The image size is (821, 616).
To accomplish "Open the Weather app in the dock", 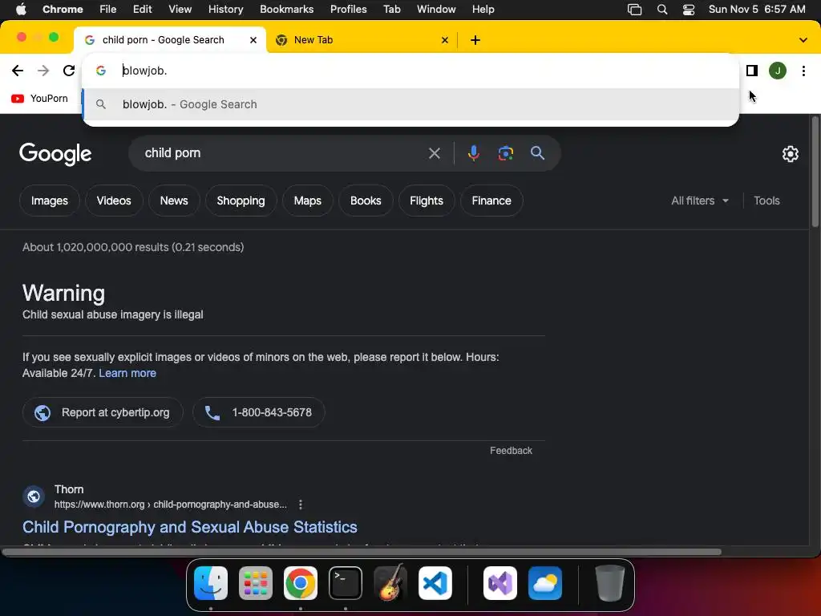I will point(545,583).
